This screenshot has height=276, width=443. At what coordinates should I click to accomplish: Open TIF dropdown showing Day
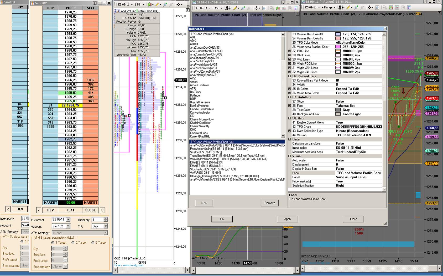[106, 226]
